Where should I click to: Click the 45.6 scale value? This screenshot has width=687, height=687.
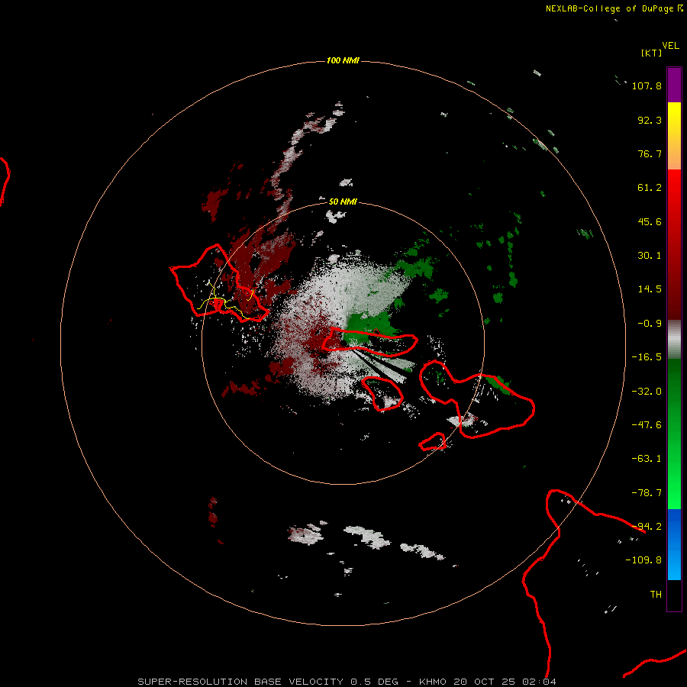click(650, 221)
